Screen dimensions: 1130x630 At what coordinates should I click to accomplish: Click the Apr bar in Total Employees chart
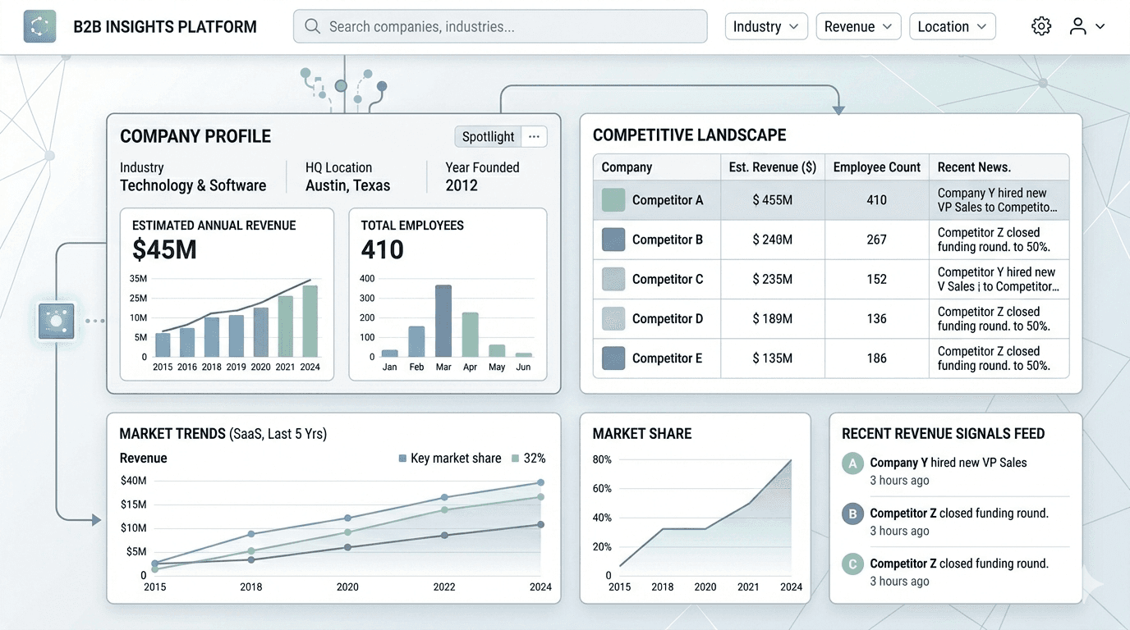coord(470,335)
